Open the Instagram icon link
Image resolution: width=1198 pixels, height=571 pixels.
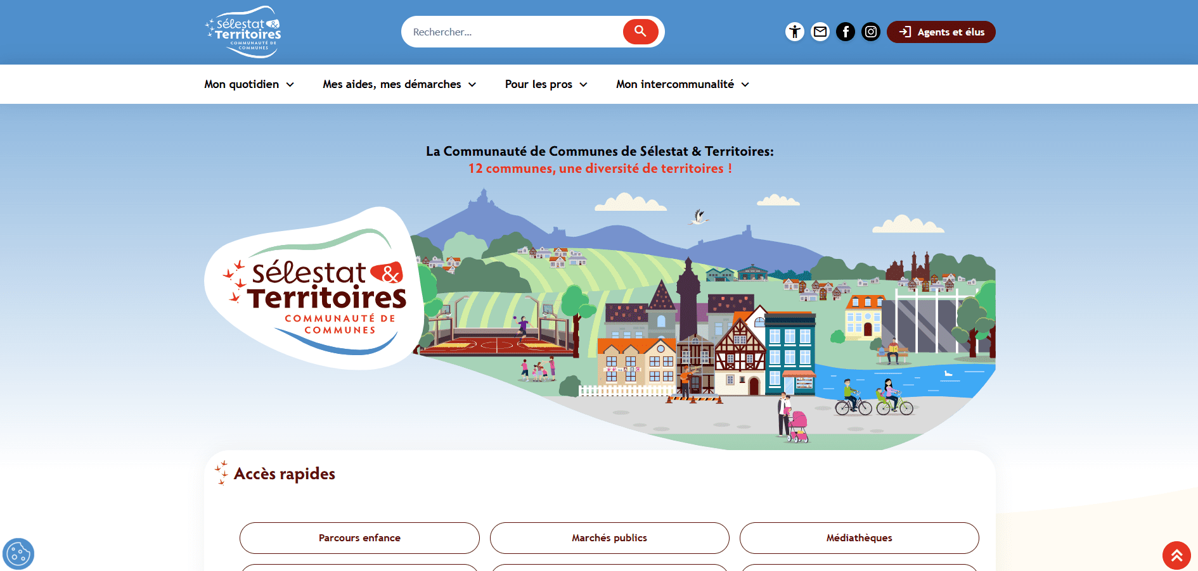[x=871, y=32]
